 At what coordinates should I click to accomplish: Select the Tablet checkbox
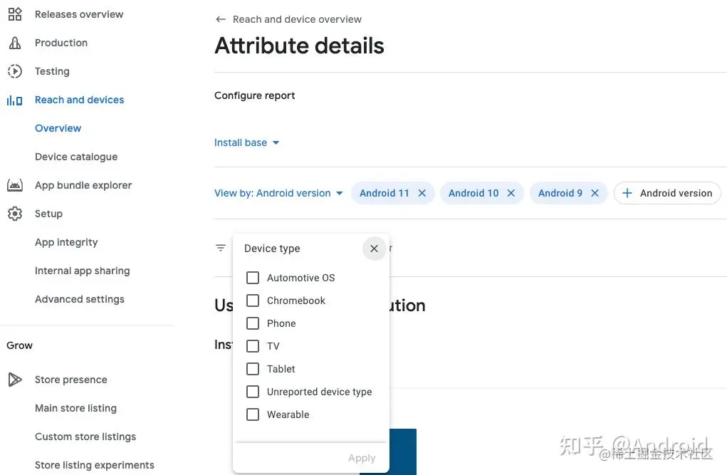click(x=253, y=369)
